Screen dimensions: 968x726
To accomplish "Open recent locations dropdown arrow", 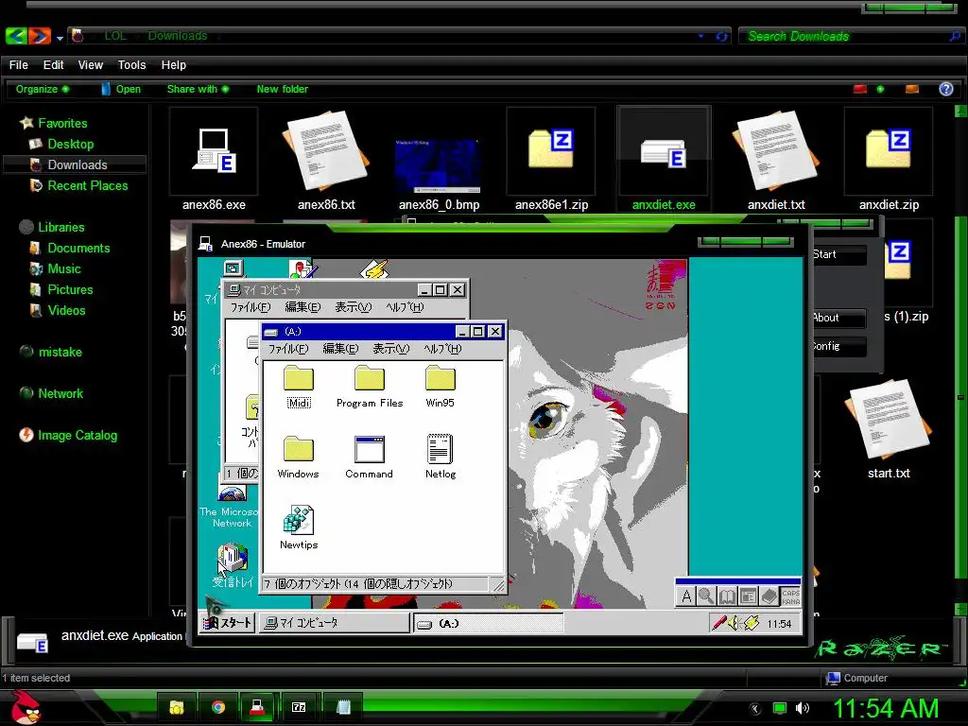I will click(60, 38).
